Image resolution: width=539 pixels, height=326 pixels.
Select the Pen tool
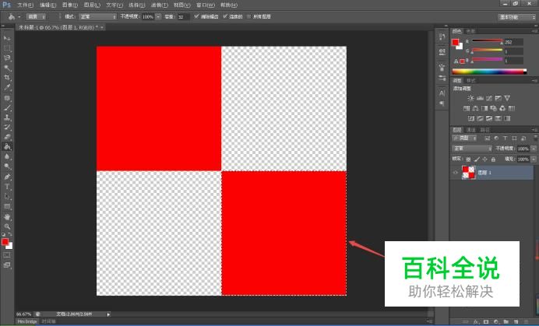coord(7,177)
